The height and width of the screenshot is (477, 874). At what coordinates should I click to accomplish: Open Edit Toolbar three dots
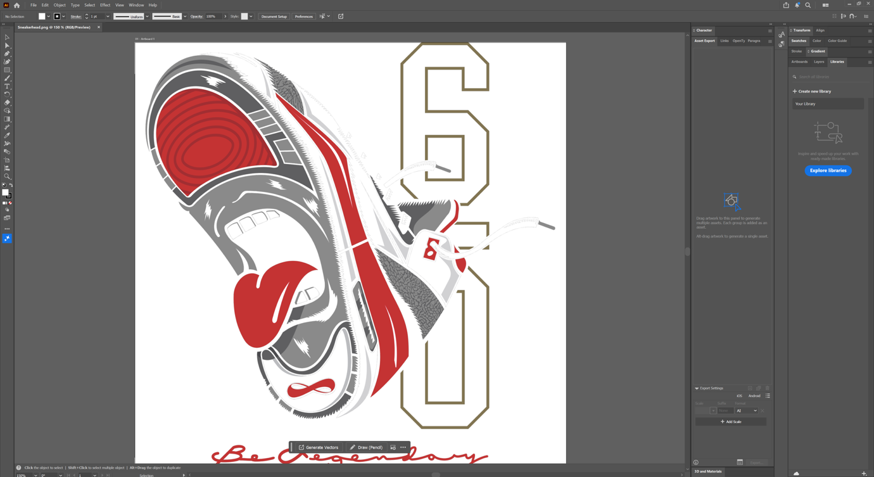click(x=7, y=229)
